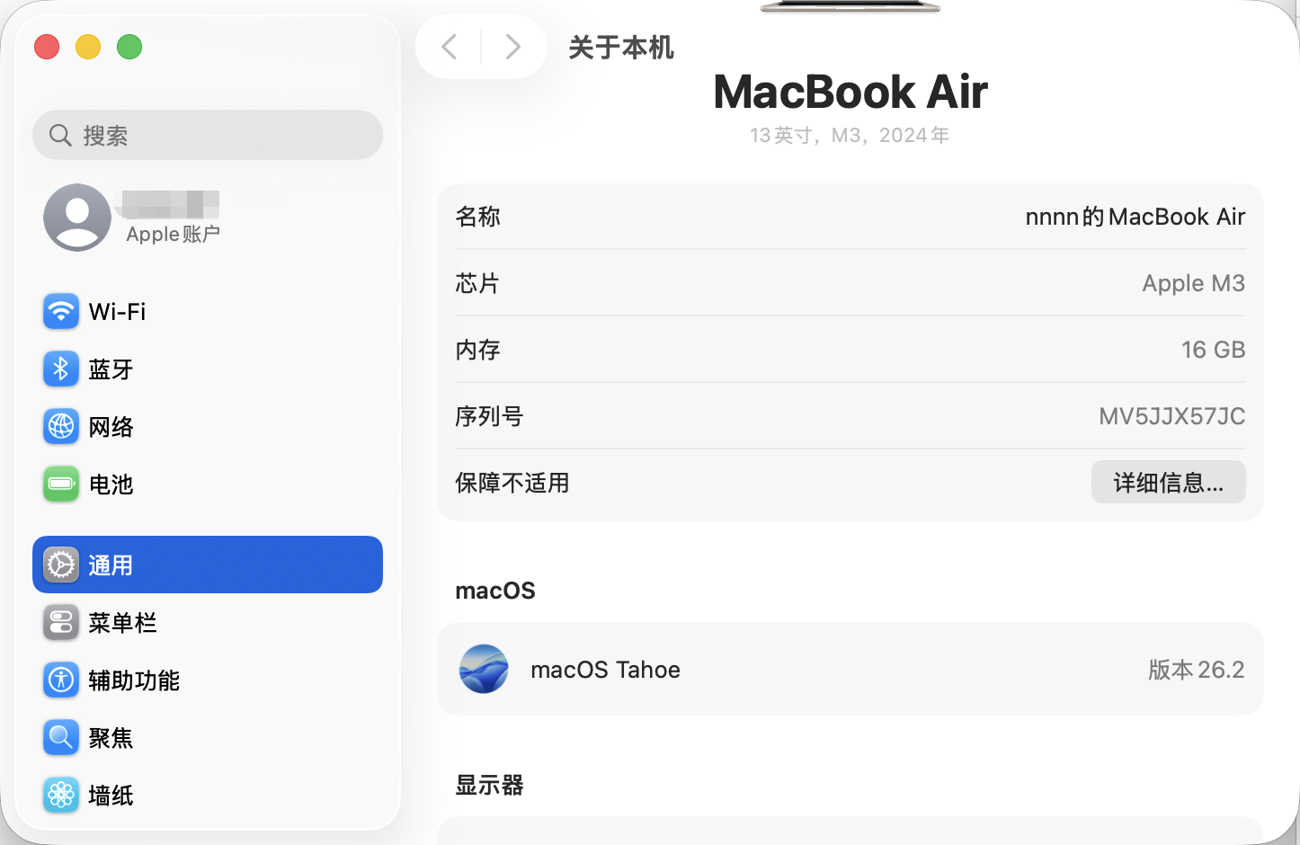Go forward with the right chevron
The width and height of the screenshot is (1300, 845).
(x=512, y=47)
